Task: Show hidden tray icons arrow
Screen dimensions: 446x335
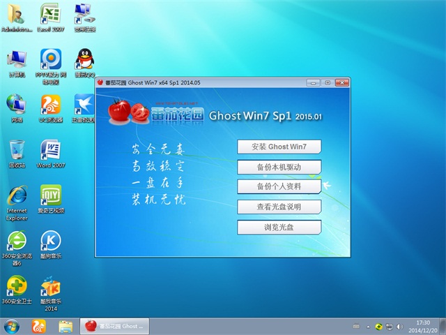Action: pyautogui.click(x=369, y=327)
